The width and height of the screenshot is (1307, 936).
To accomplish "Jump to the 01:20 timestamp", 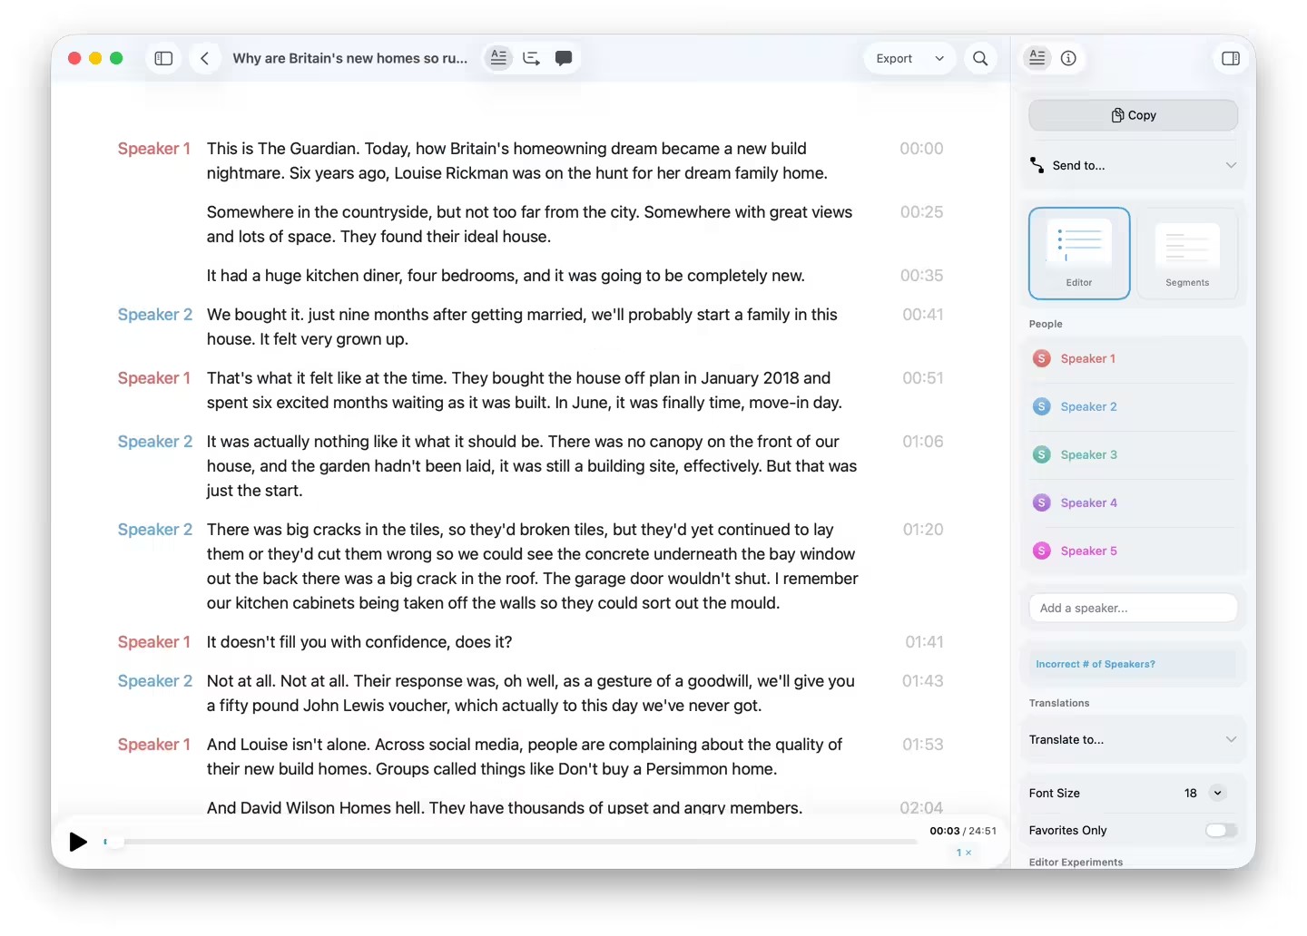I will pos(922,530).
